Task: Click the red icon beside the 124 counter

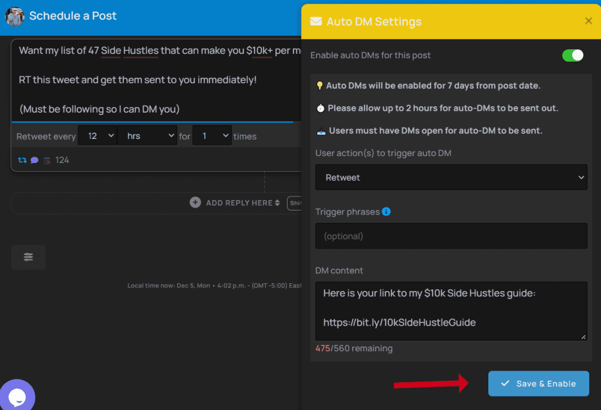Action: 47,160
